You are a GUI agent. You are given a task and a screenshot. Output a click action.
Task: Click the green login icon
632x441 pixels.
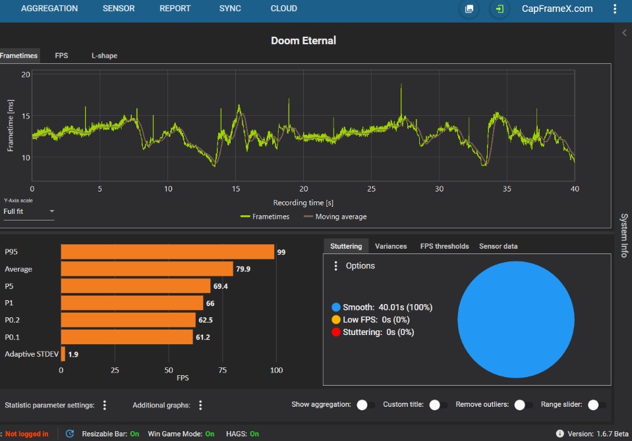point(500,9)
